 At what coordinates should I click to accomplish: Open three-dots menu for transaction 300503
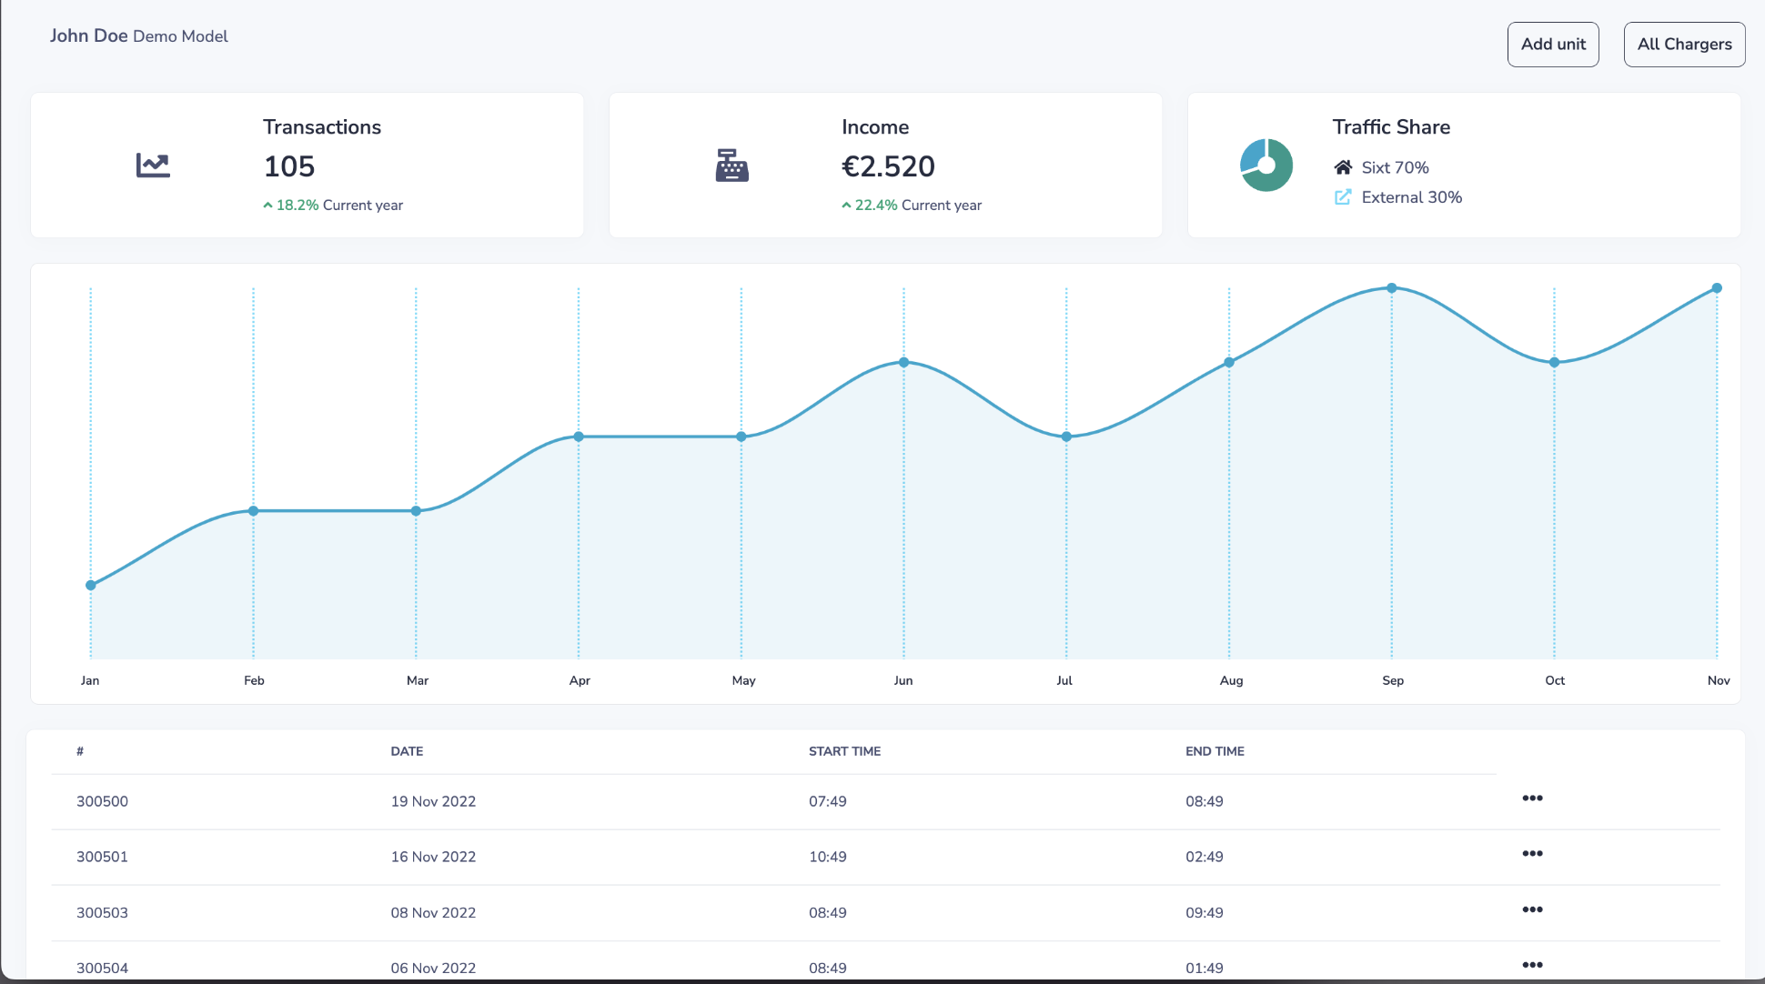[1532, 910]
